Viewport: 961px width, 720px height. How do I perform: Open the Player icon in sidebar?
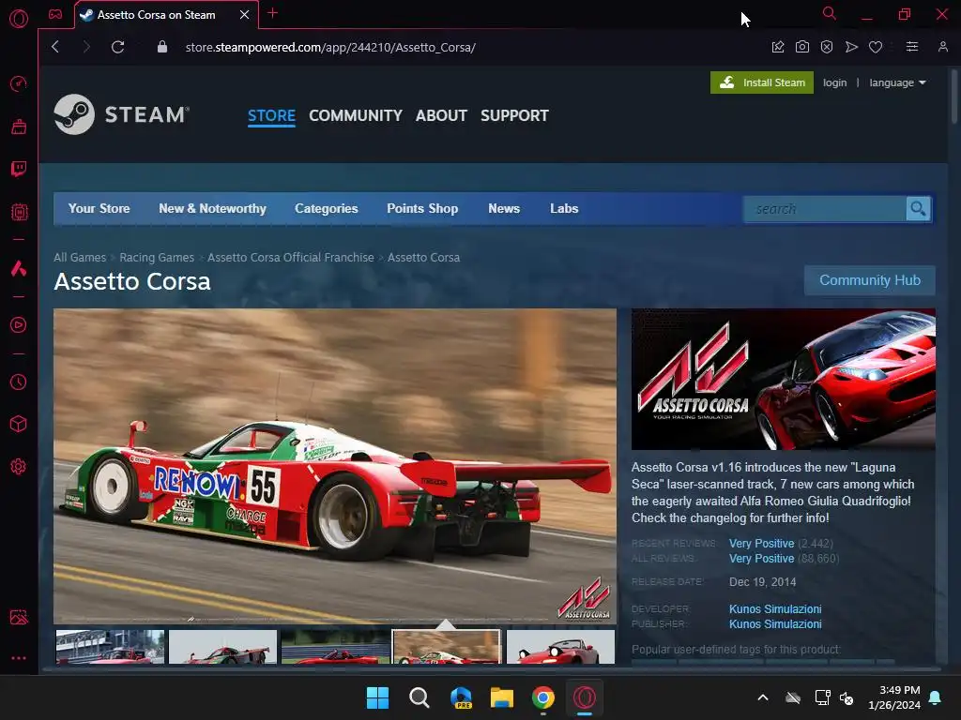click(x=19, y=325)
